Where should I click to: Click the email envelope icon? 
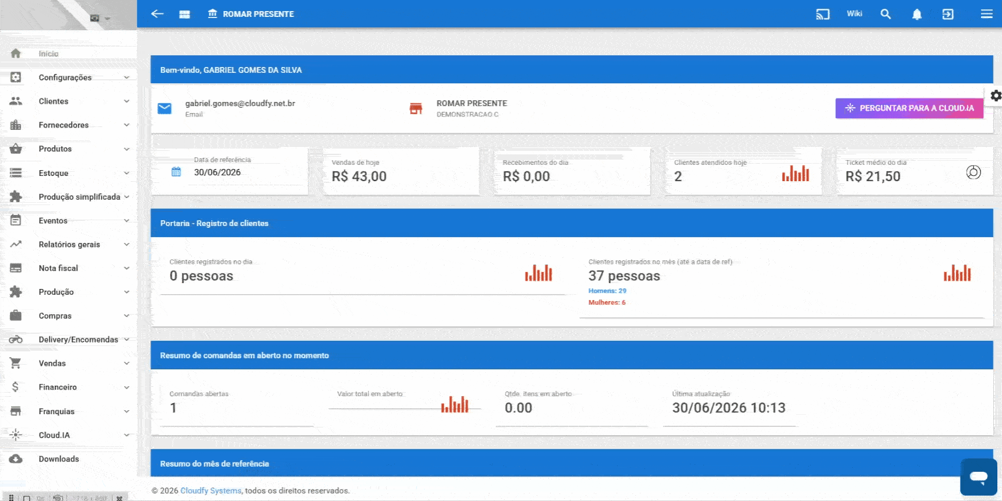(164, 108)
